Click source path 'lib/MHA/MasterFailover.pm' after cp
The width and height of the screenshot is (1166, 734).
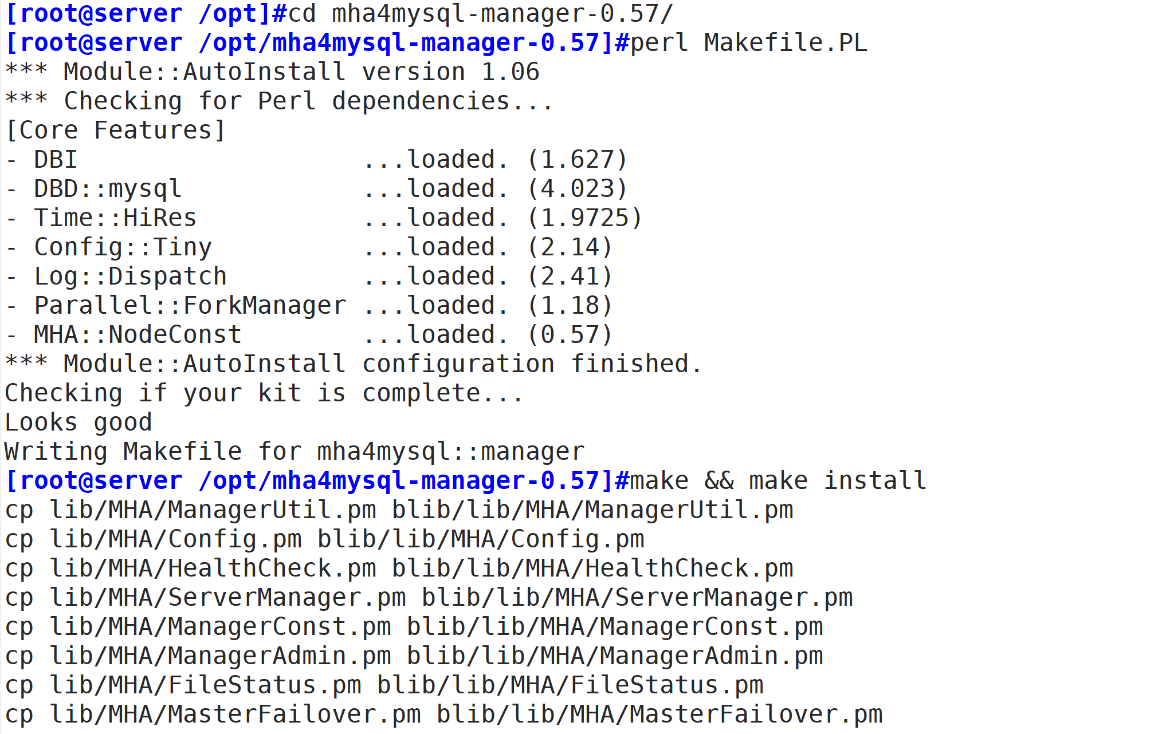pyautogui.click(x=235, y=715)
